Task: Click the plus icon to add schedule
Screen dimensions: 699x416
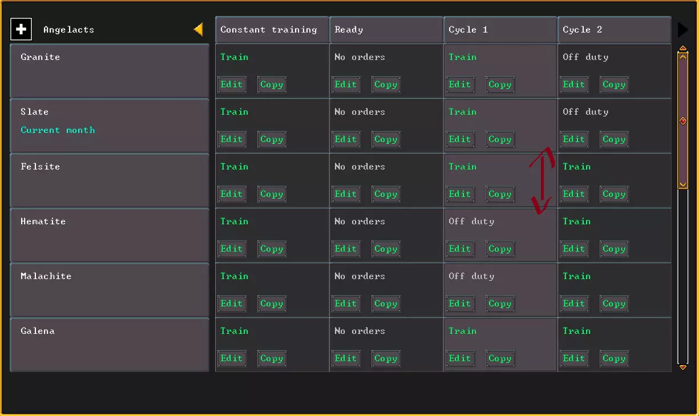Action: pyautogui.click(x=21, y=29)
